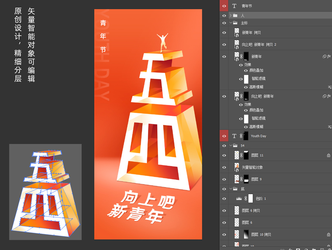
Task: Hide the 主标 group
Action: (224, 23)
